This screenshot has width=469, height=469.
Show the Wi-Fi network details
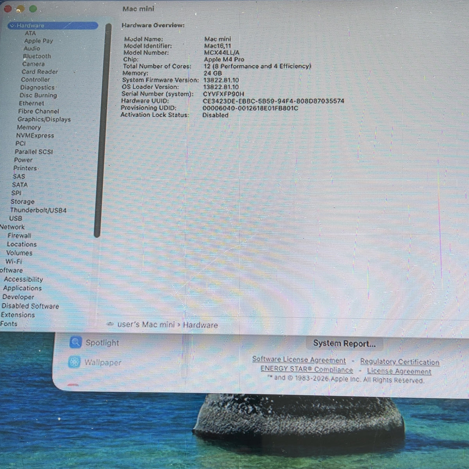[14, 261]
